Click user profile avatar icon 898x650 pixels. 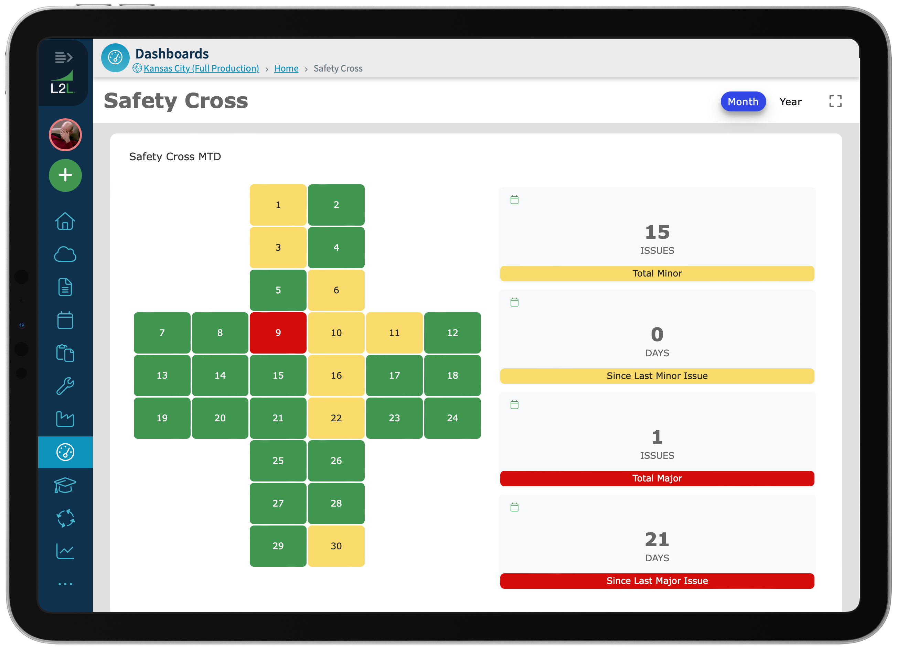(65, 134)
